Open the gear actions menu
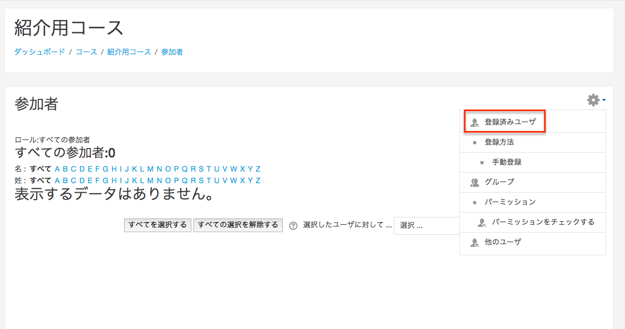625x329 pixels. tap(593, 100)
